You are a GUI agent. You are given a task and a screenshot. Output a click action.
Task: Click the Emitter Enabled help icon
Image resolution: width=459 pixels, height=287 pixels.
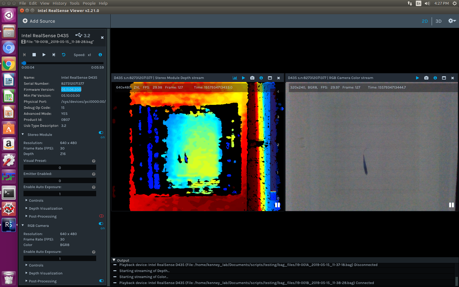[93, 174]
